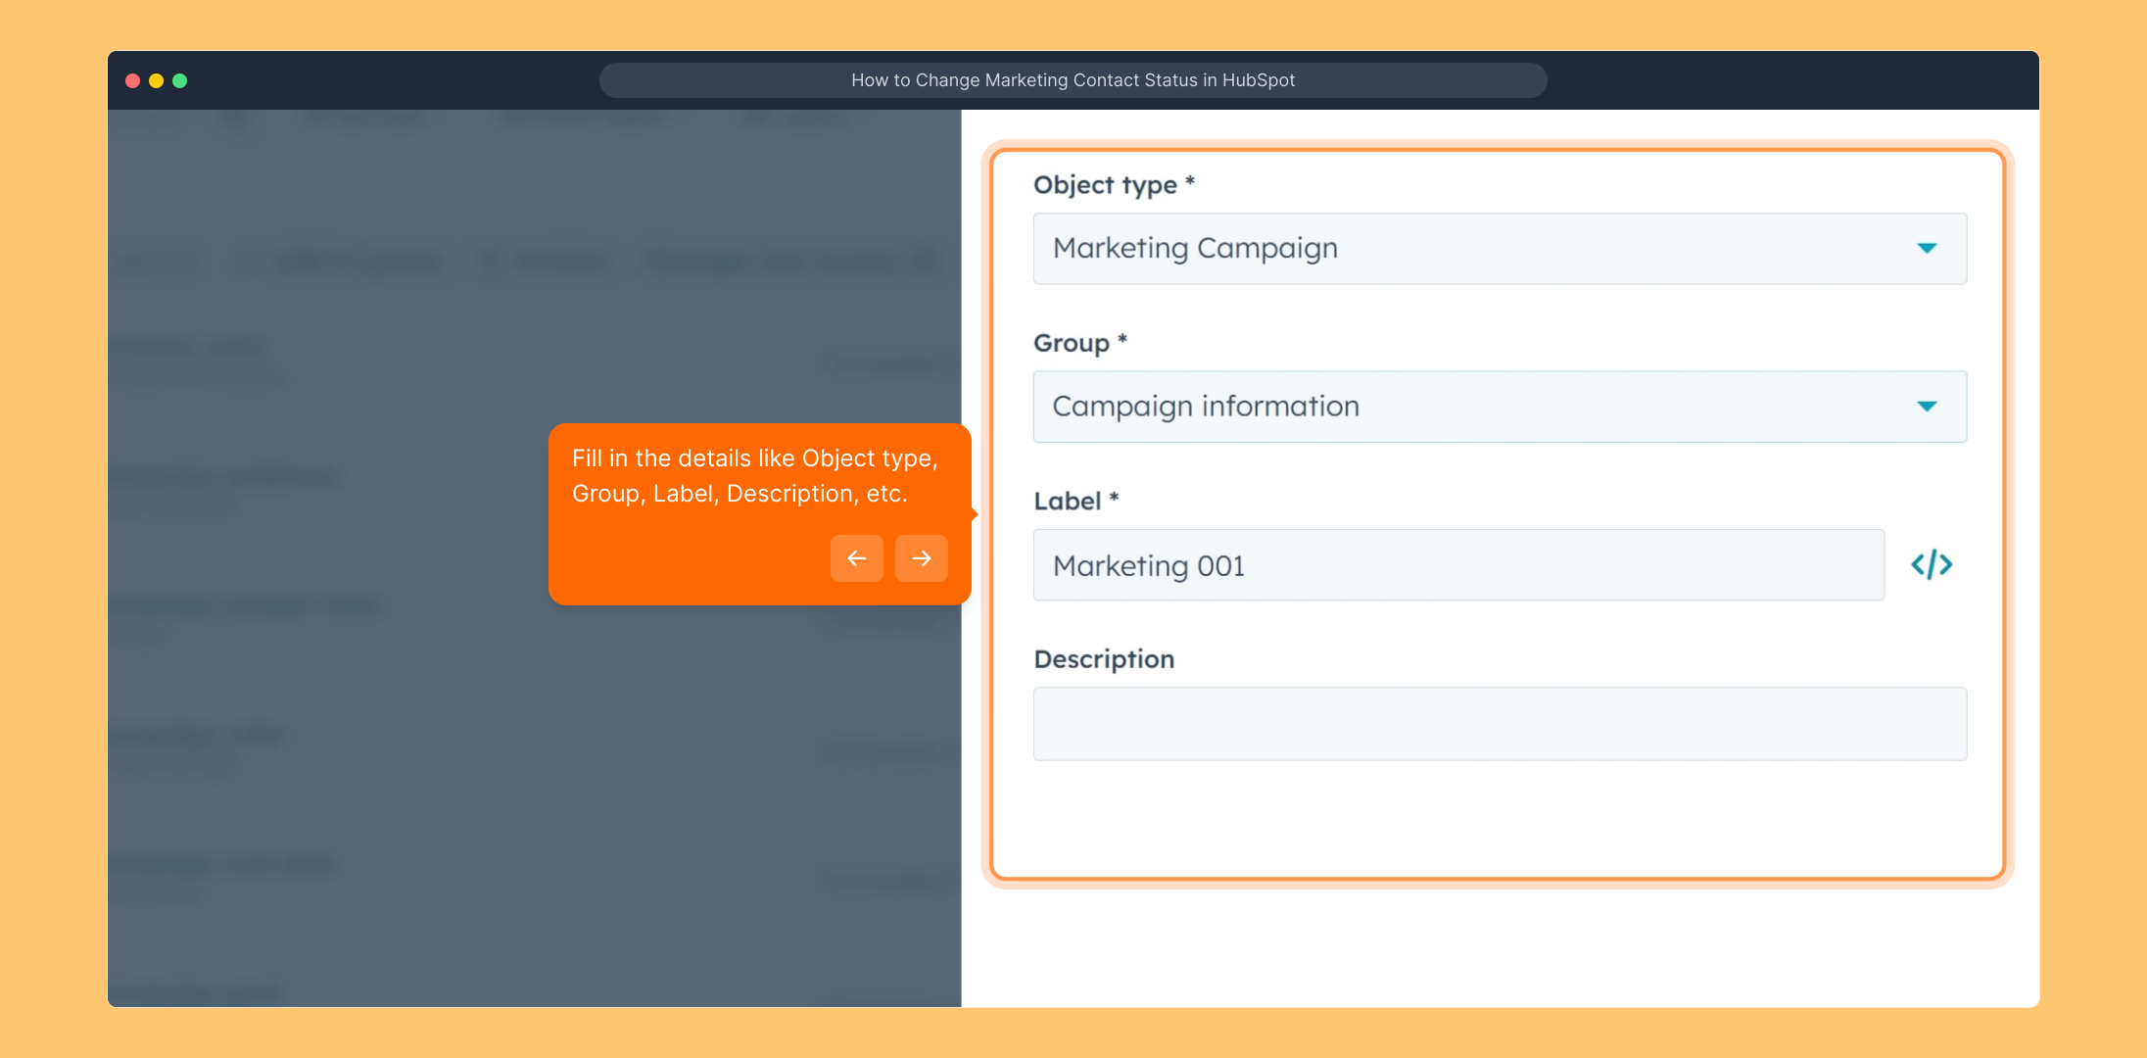Click the green maximize window dot
2147x1058 pixels.
180,80
